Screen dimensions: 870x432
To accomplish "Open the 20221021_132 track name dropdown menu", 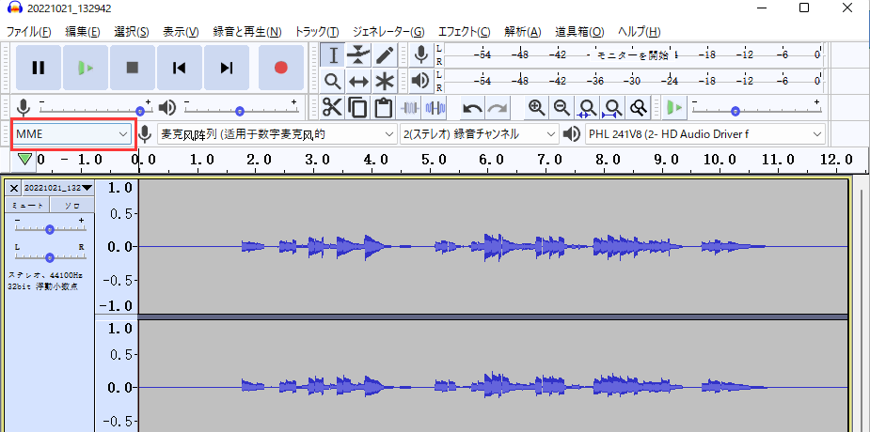I will 58,189.
